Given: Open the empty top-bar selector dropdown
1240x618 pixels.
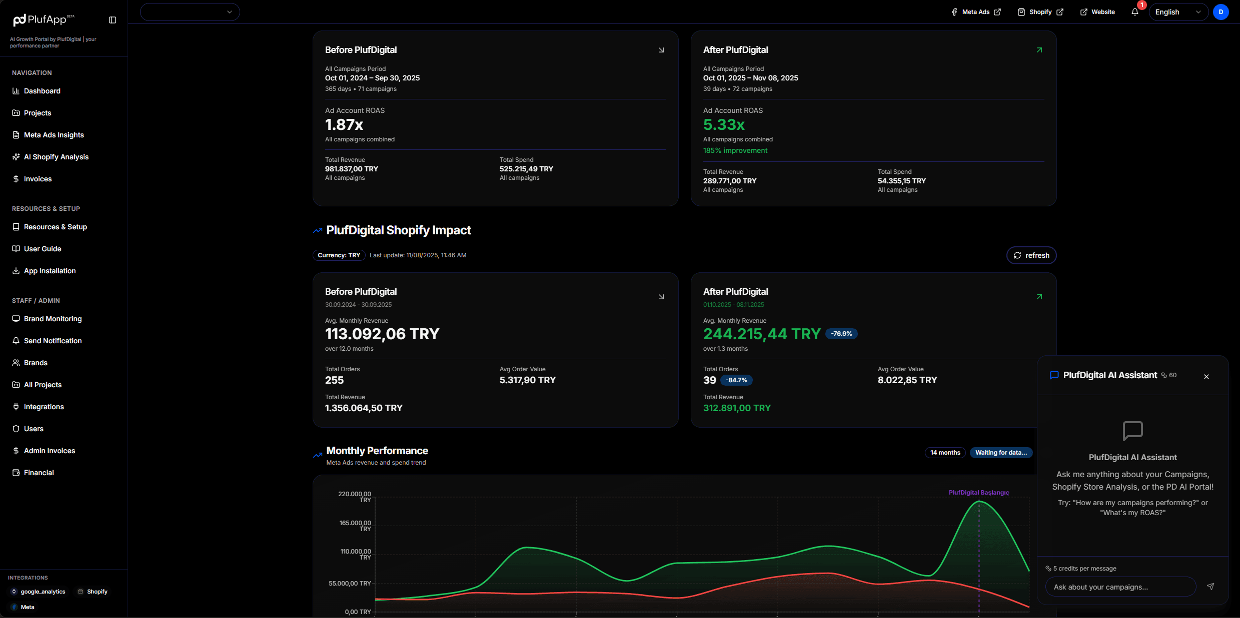Looking at the screenshot, I should 190,12.
